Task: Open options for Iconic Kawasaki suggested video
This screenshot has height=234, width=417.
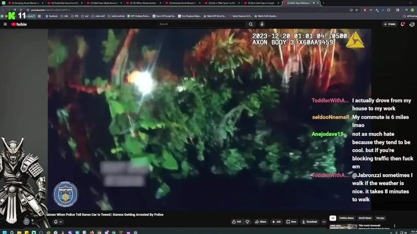Action: coord(395,226)
